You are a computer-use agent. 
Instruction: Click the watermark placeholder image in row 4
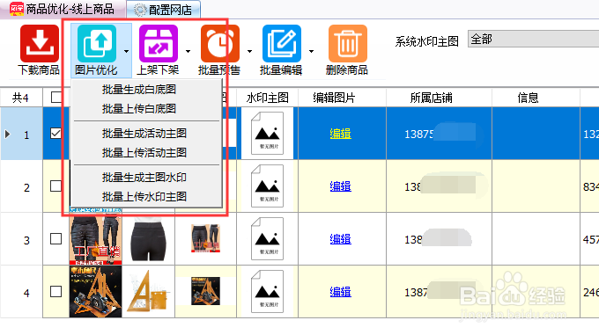click(x=267, y=291)
